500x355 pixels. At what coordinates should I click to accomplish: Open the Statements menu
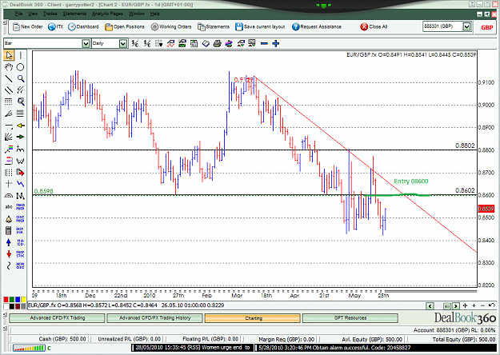[74, 14]
